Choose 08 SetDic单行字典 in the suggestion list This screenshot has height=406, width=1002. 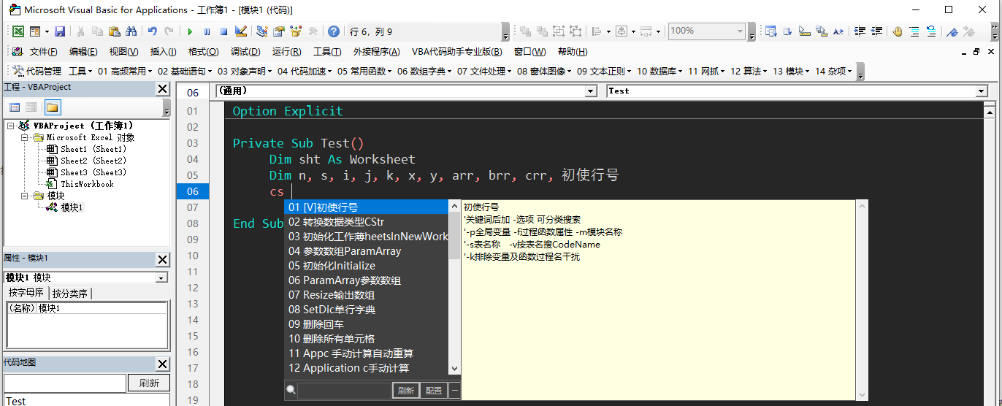366,310
